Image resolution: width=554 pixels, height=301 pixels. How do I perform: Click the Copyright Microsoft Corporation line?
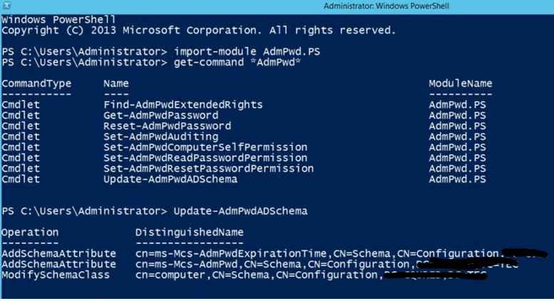coord(198,31)
